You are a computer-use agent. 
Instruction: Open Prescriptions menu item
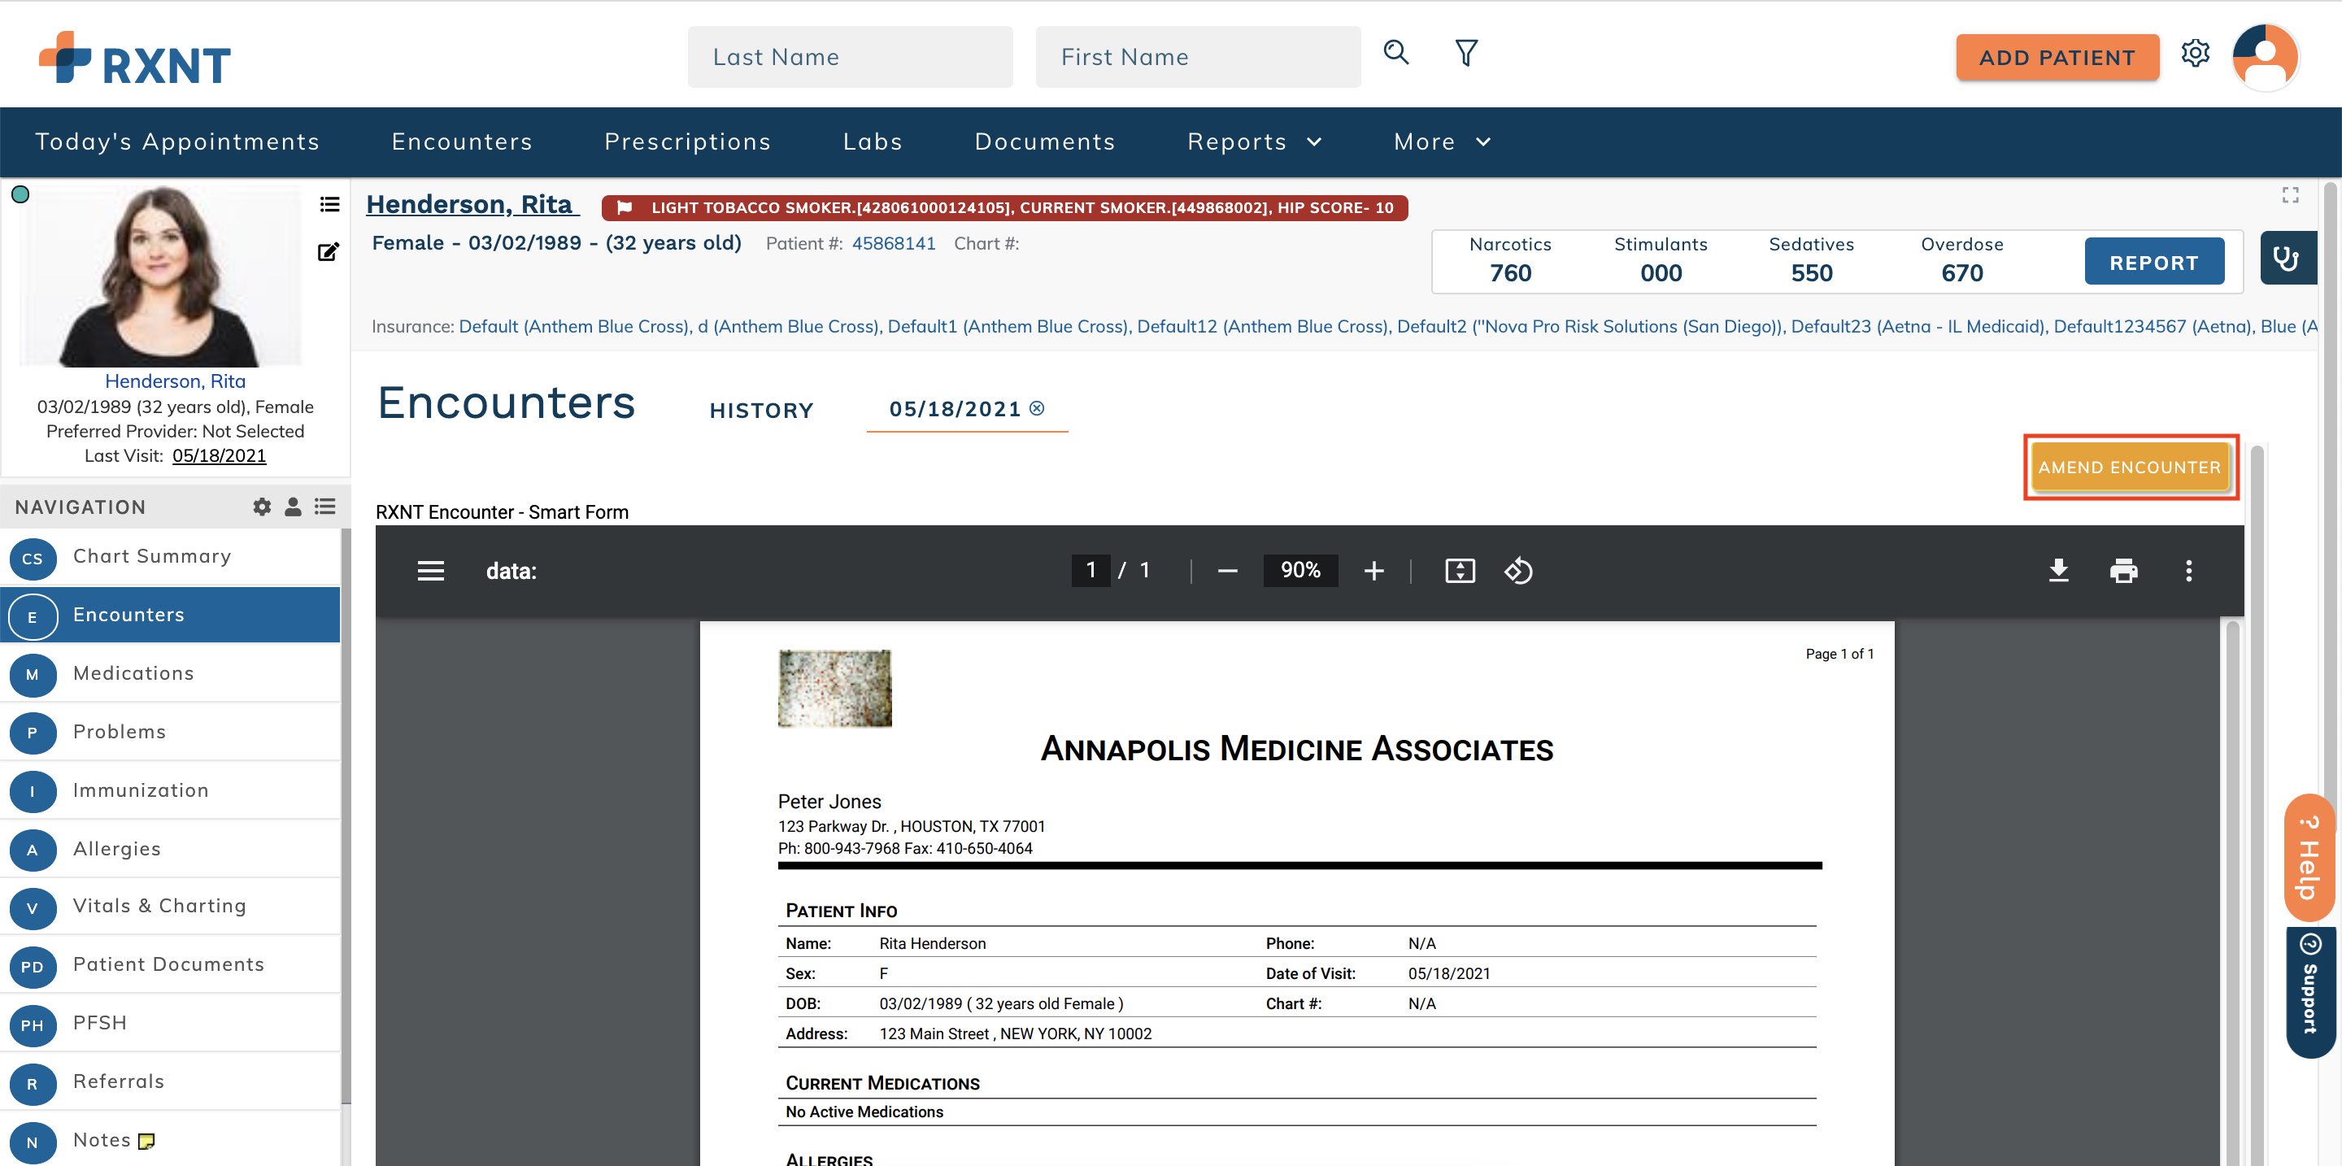tap(687, 141)
